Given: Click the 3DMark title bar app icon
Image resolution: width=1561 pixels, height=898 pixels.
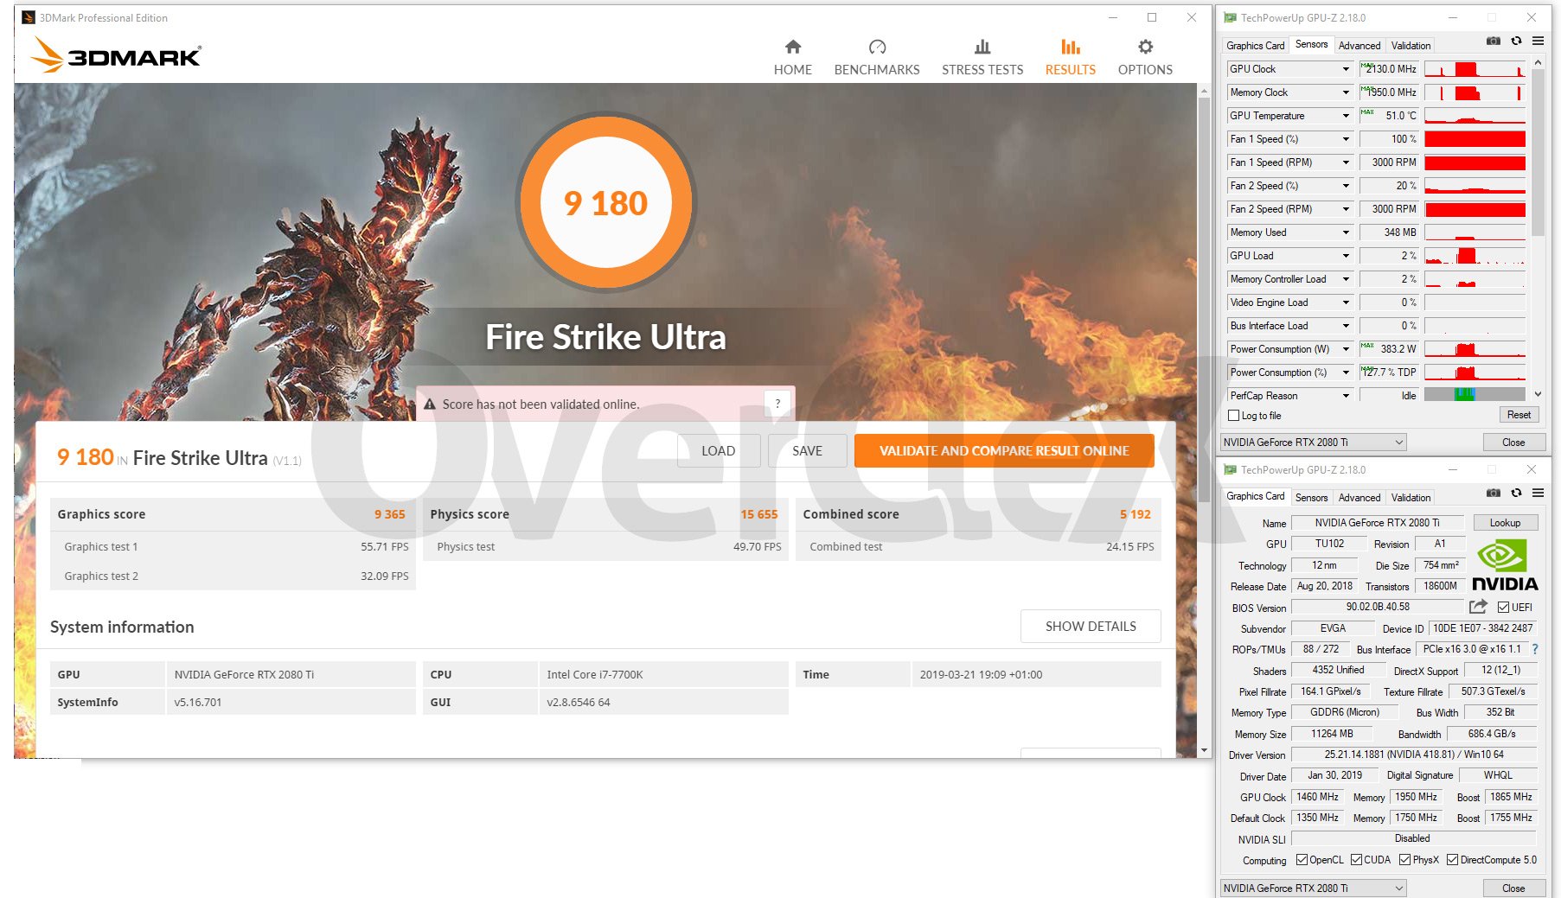Looking at the screenshot, I should coord(28,17).
